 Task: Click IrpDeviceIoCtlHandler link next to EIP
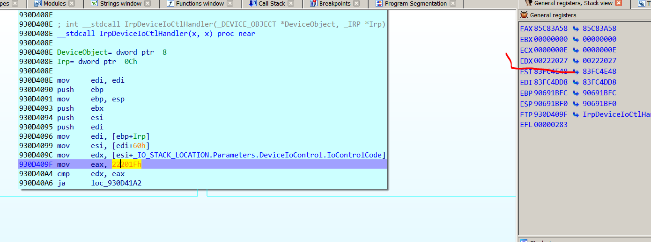pos(616,114)
